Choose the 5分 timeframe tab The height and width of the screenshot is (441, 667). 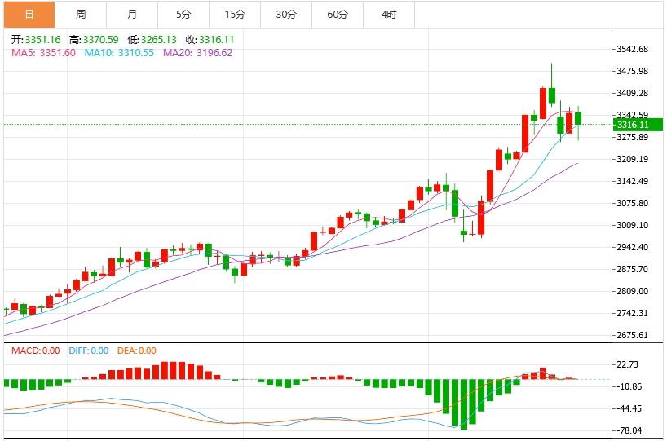point(183,15)
